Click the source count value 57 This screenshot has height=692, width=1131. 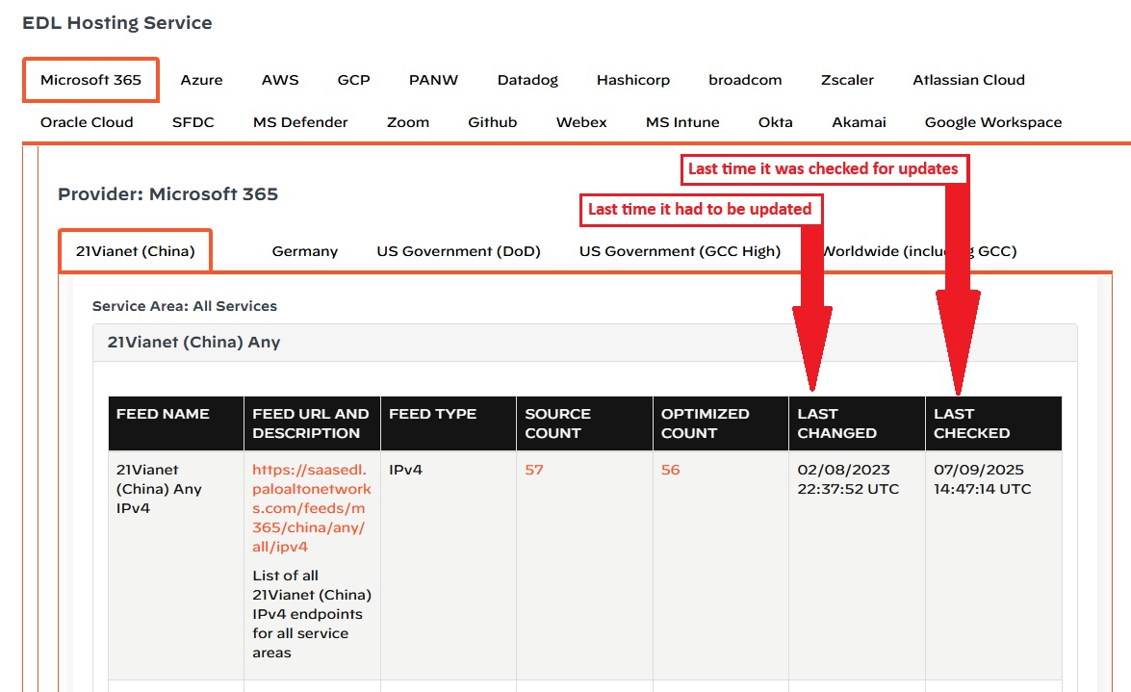[534, 470]
